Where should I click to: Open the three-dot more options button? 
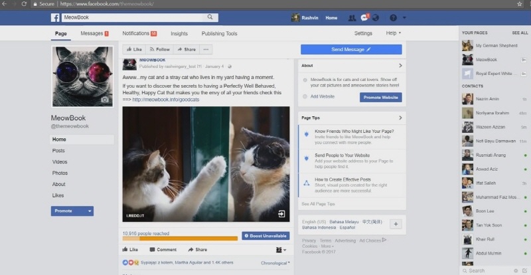tap(206, 50)
